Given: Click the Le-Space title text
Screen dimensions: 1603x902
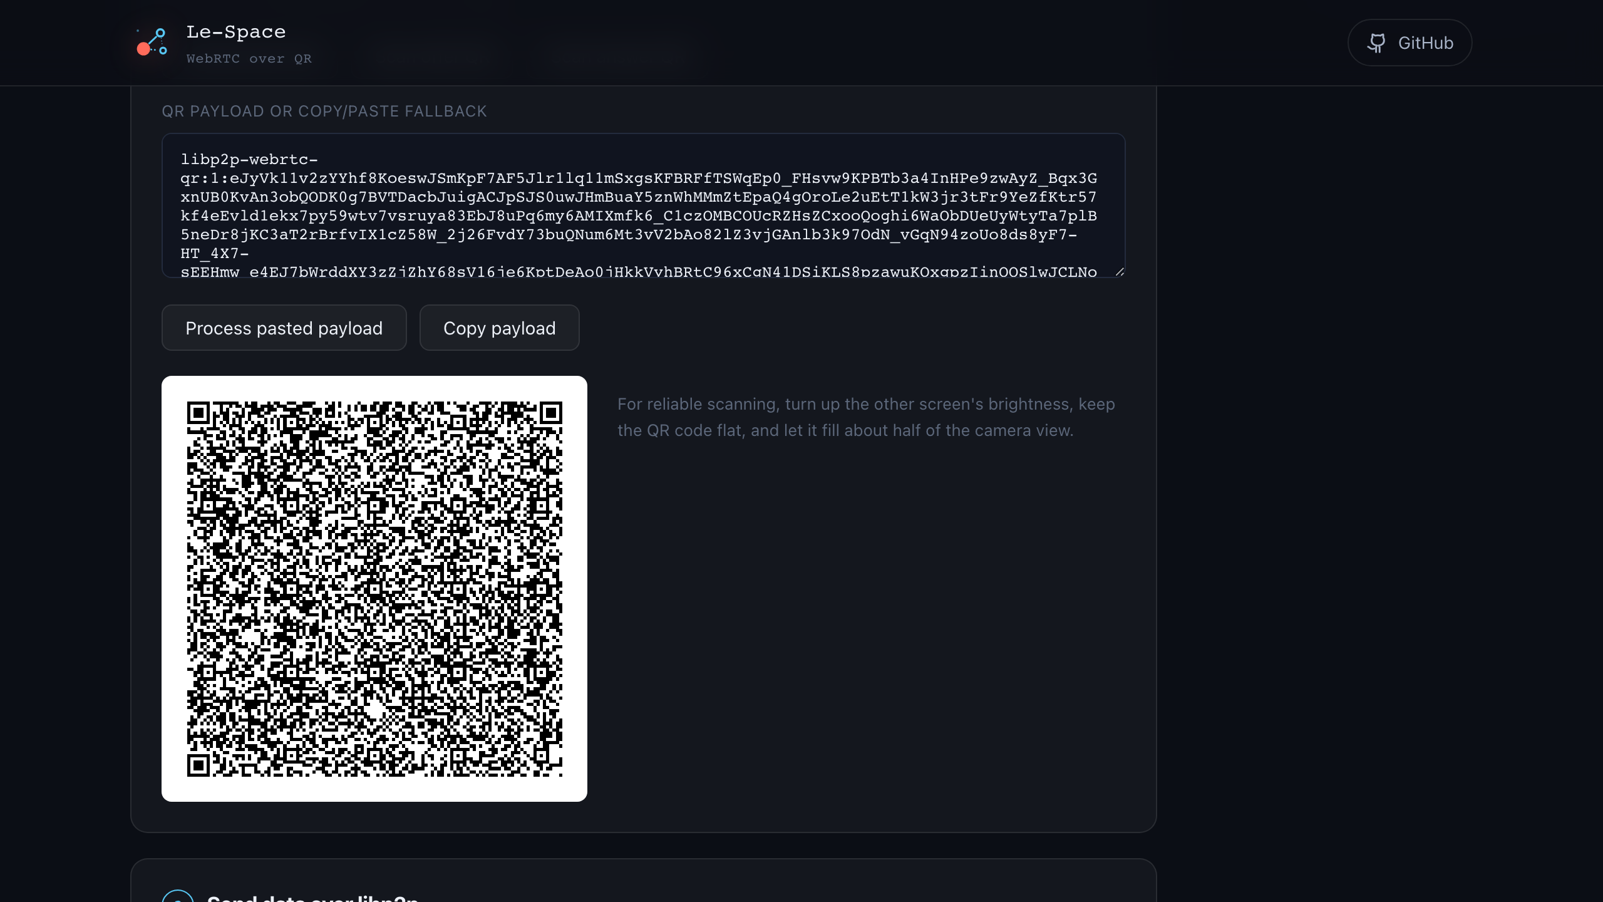Looking at the screenshot, I should (x=236, y=32).
